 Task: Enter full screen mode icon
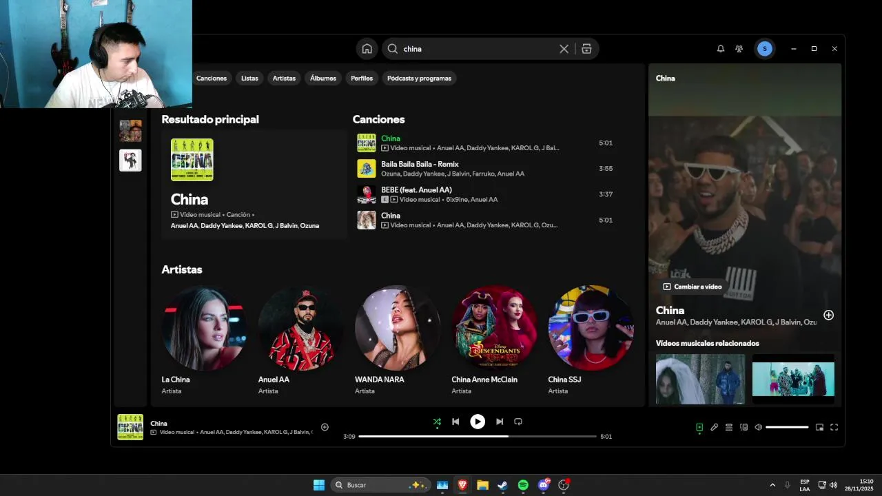click(834, 427)
